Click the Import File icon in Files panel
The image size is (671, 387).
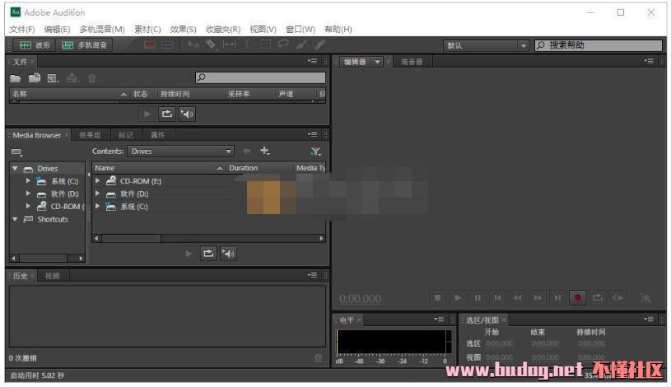(x=34, y=78)
